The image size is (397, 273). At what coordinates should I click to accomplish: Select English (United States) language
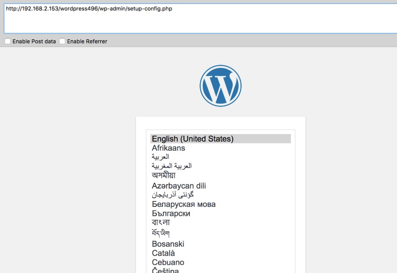221,139
